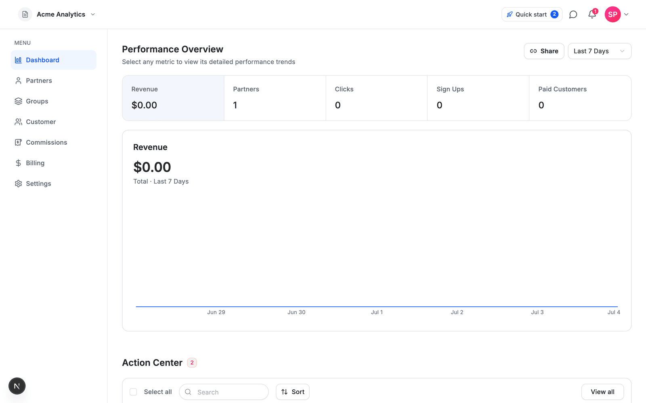Click the Acme Analytics document logo icon
646x403 pixels.
click(25, 15)
